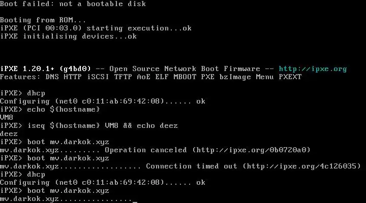This screenshot has height=203, width=366.
Task: Click the "Boot failed: not a bootable disk" message
Action: pyautogui.click(x=73, y=4)
